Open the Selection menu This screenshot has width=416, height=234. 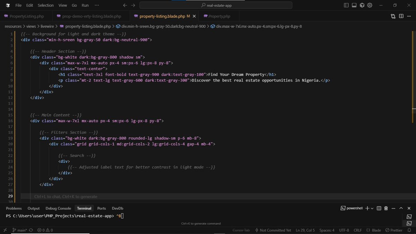[x=46, y=5]
